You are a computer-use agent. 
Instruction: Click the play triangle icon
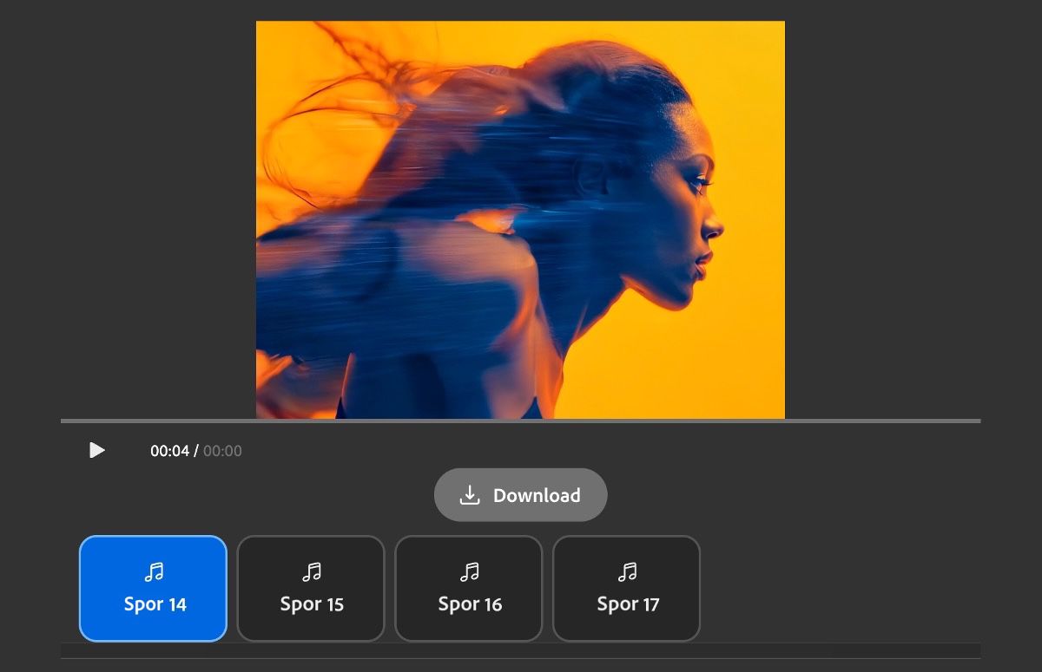[x=97, y=450]
